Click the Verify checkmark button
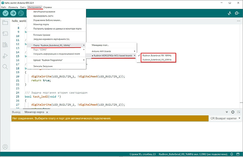Image resolution: width=243 pixels, height=157 pixels. tap(6, 13)
